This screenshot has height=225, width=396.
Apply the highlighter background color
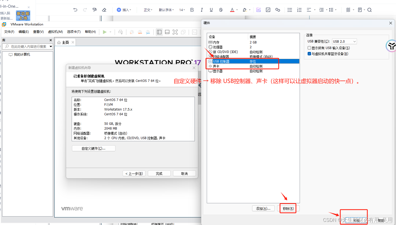coord(244,10)
